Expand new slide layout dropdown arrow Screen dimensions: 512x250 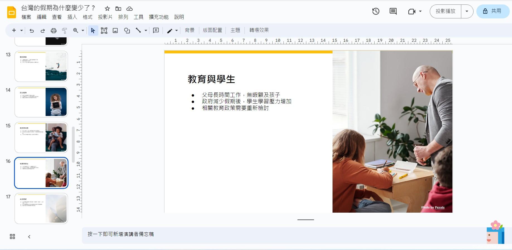tap(21, 30)
